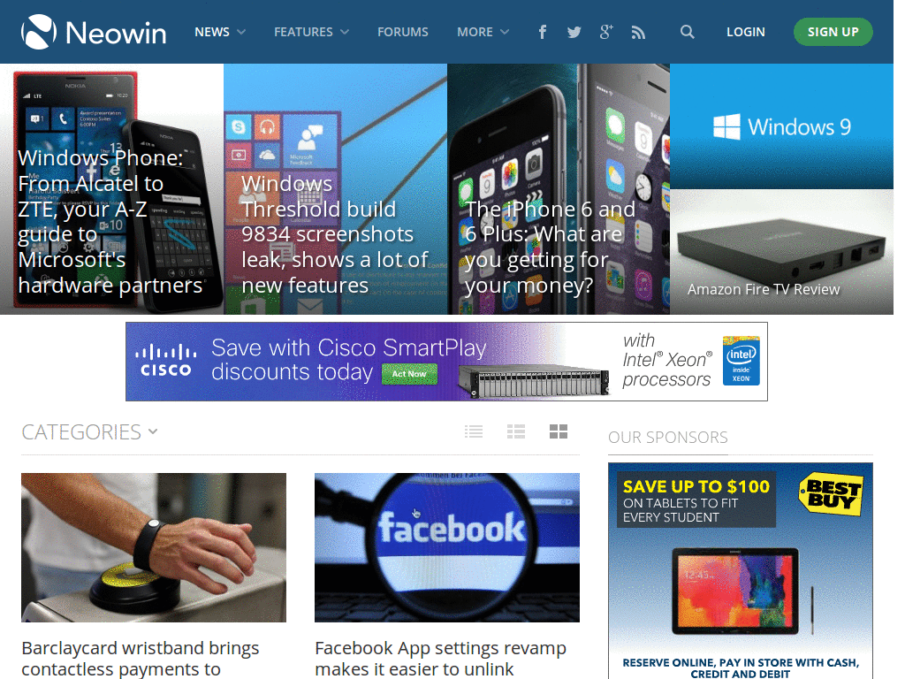Open the Amazon Fire TV Review
The image size is (905, 679).
point(780,251)
